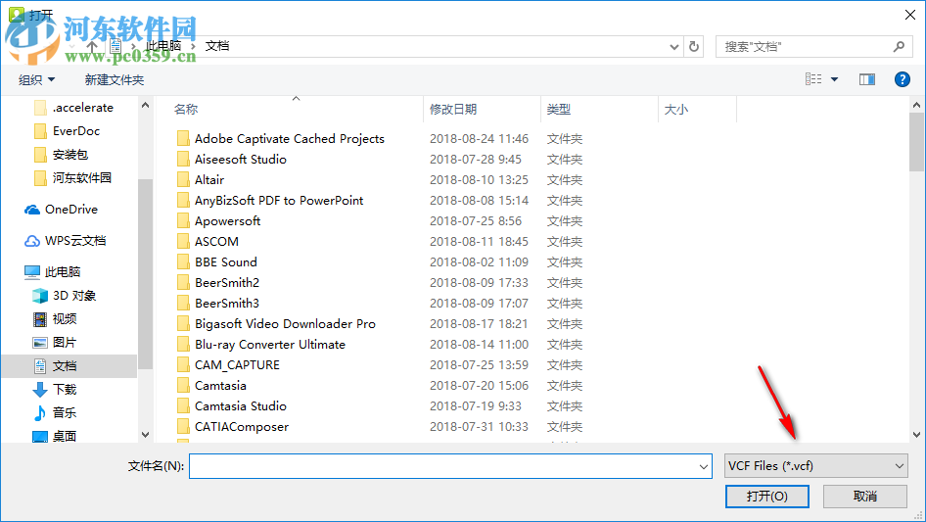Select BeerSmith2 folder
926x522 pixels.
(227, 283)
